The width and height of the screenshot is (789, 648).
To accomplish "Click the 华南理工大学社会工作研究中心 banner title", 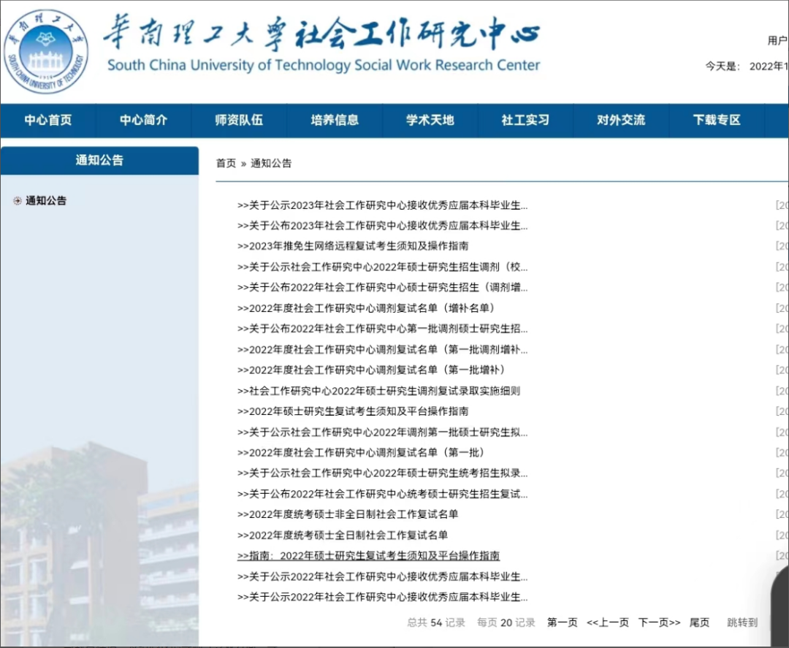I will click(x=322, y=33).
